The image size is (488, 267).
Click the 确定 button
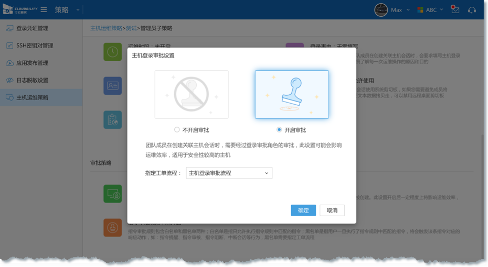pos(303,210)
